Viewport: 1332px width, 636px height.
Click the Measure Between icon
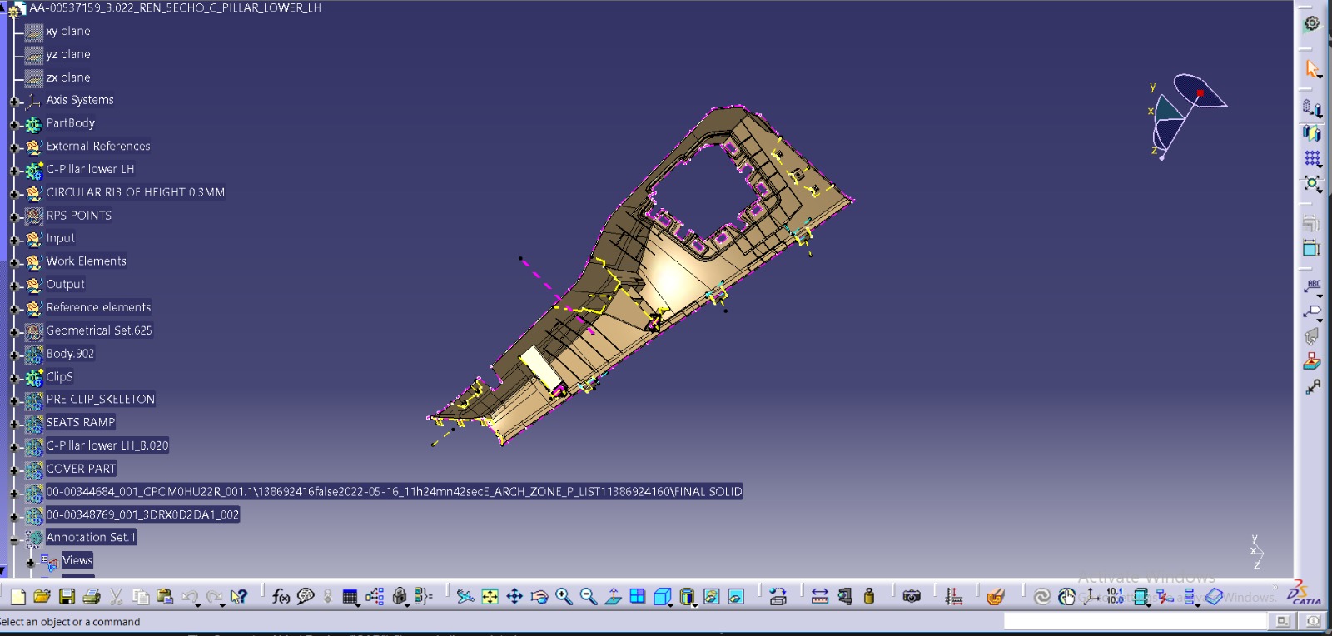click(x=819, y=596)
